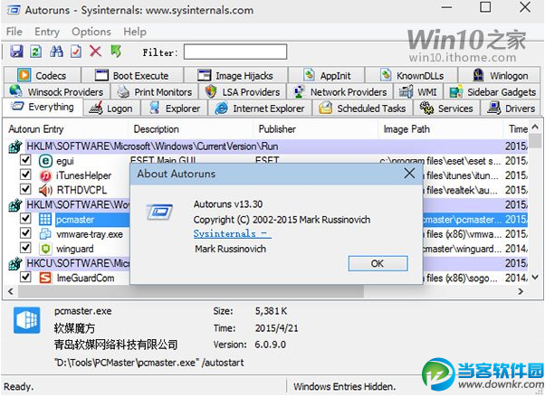Open the File menu
This screenshot has width=545, height=397.
pos(14,32)
